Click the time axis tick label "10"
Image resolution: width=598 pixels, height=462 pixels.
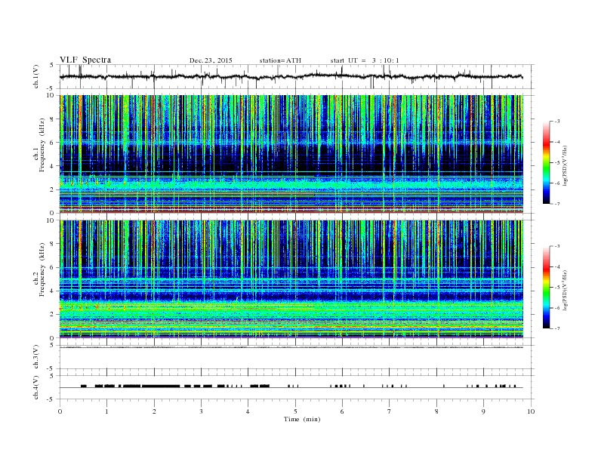[531, 411]
